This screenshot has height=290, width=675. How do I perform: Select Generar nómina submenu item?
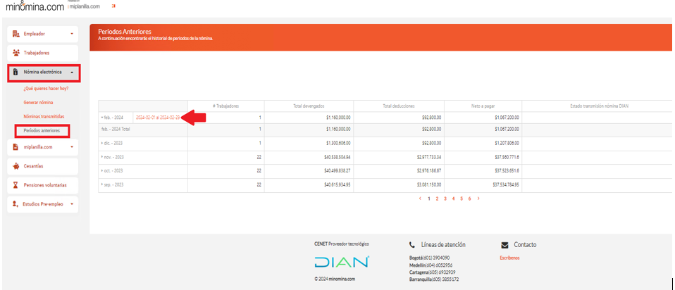[x=39, y=102]
